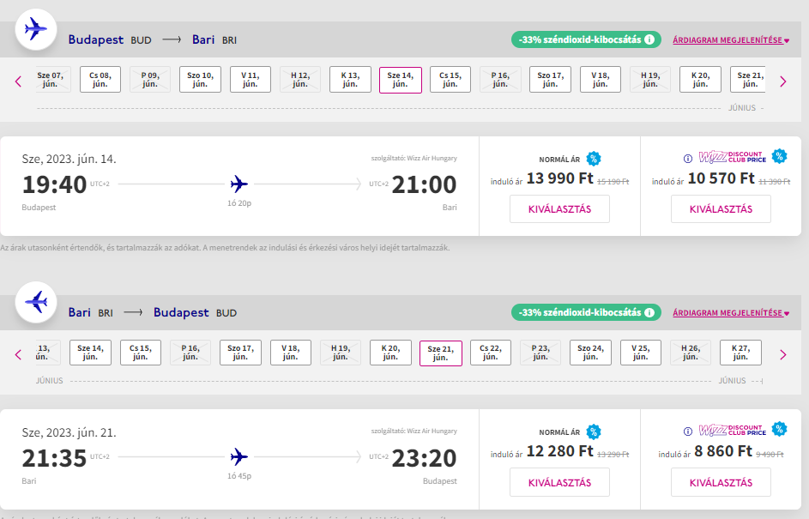Select return normal price 12 280 Ft
Image resolution: width=809 pixels, height=519 pixels.
[x=559, y=482]
